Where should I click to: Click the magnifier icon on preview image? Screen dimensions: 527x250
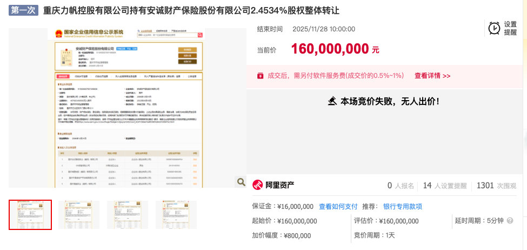241,182
